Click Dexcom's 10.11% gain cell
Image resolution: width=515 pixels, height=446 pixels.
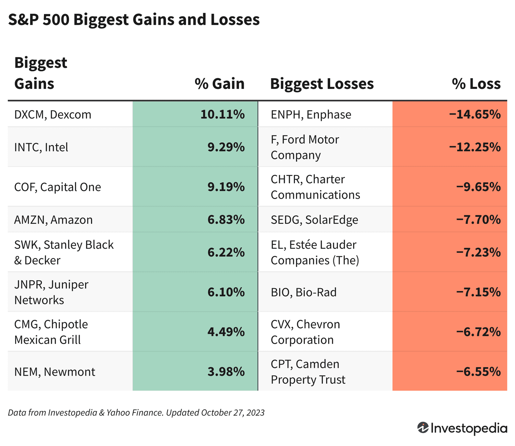point(222,114)
